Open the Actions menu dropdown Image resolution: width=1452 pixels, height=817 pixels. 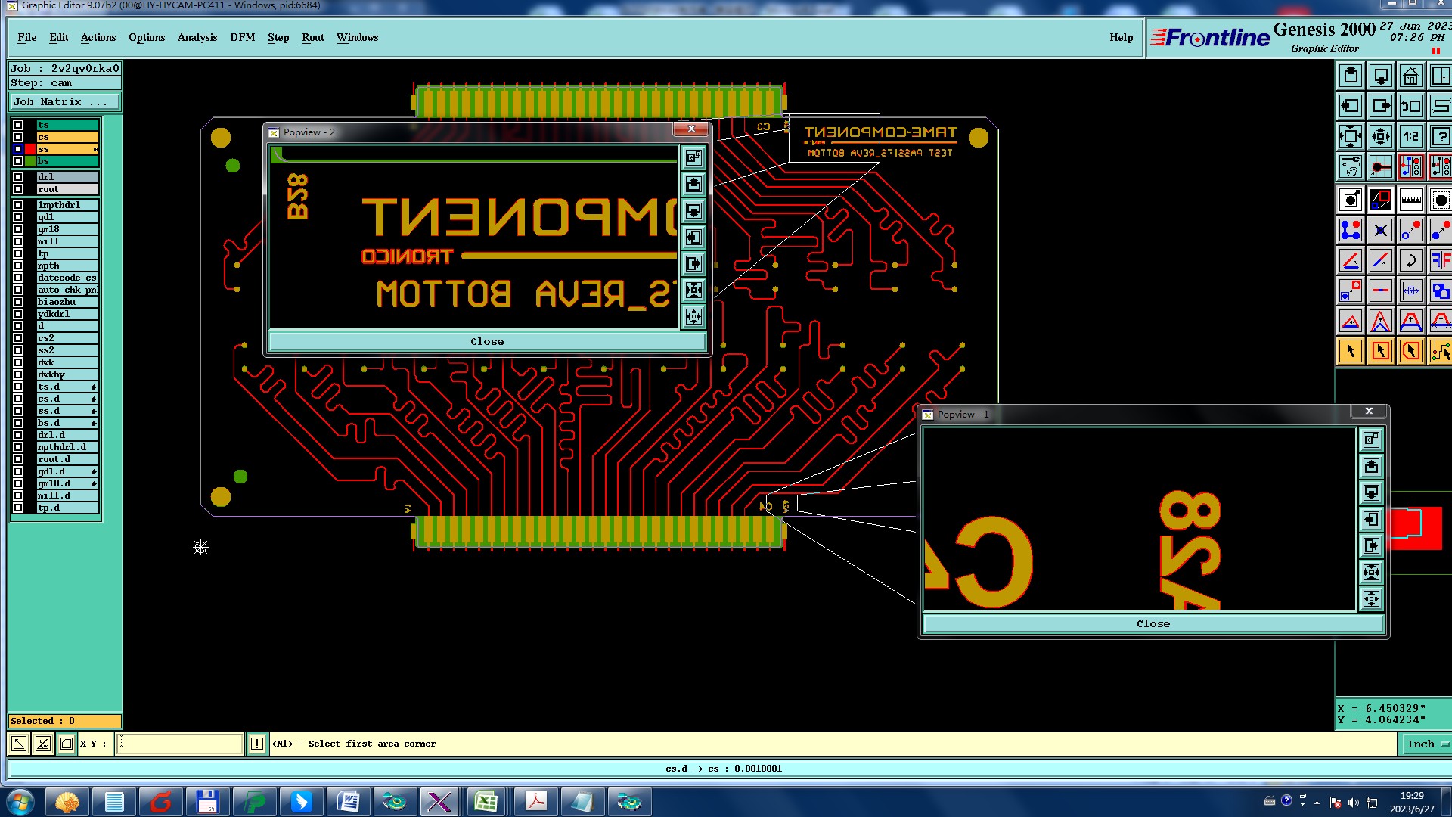pyautogui.click(x=98, y=37)
